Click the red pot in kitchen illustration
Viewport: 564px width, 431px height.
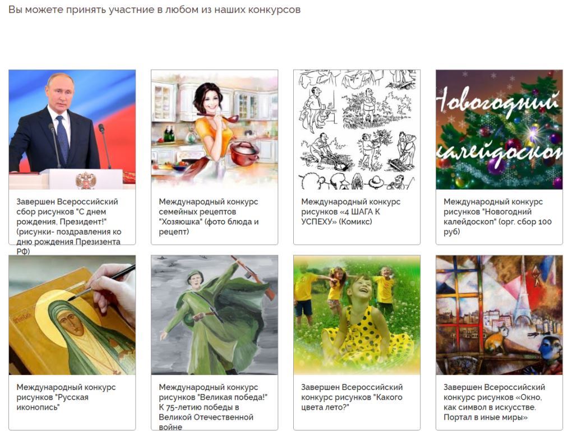[244, 153]
